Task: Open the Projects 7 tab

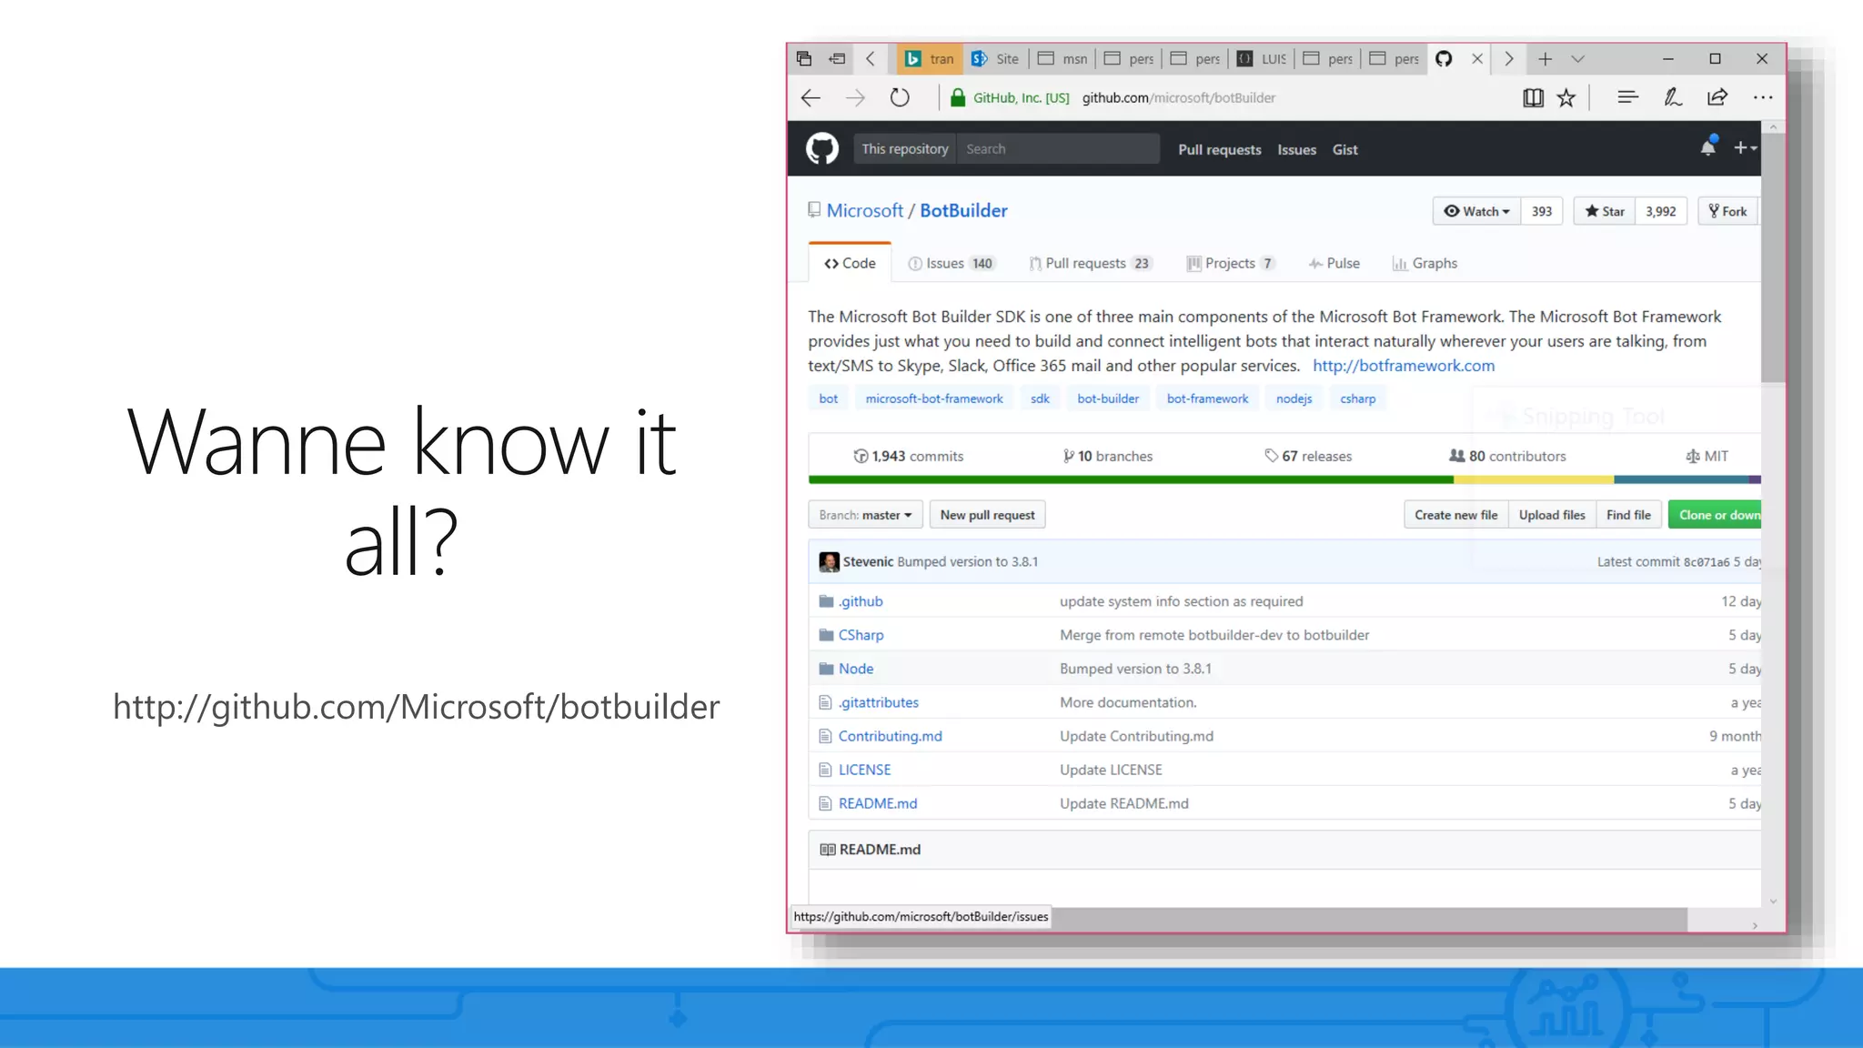Action: tap(1230, 264)
